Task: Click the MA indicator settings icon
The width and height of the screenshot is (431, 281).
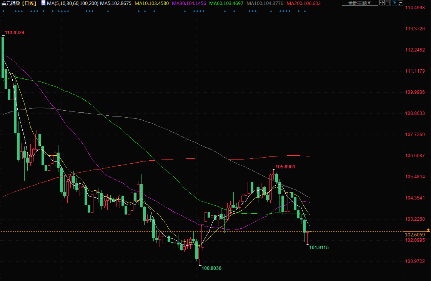Action: (x=43, y=3)
